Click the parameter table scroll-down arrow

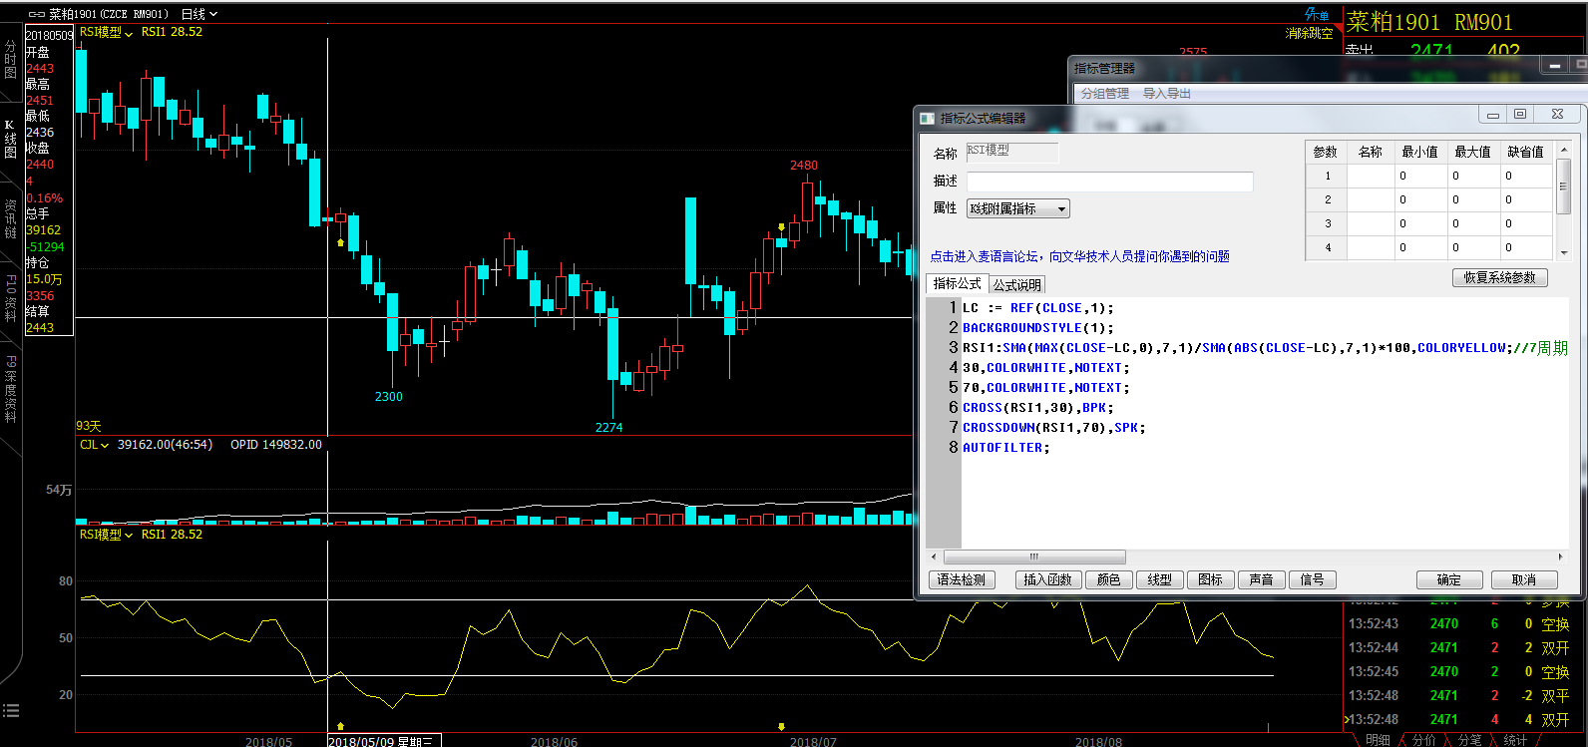[1563, 253]
